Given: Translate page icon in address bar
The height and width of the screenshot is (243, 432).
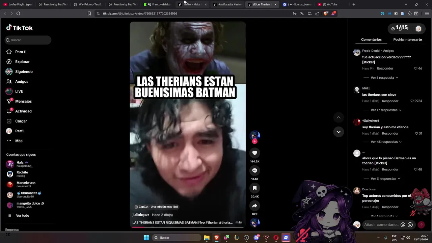Looking at the screenshot, I should pos(302,13).
